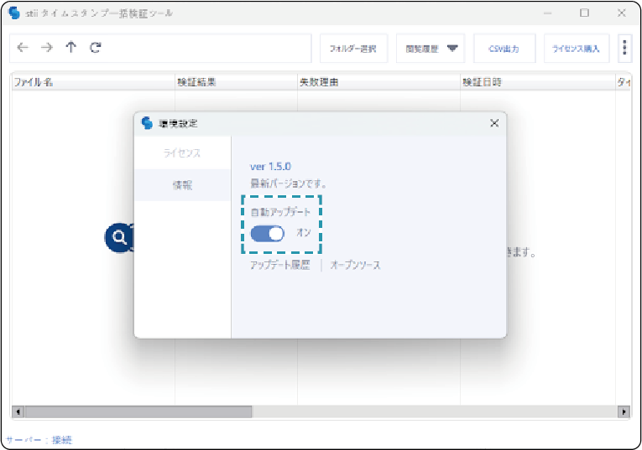Select the 情報 tab in settings
Image resolution: width=642 pixels, height=450 pixels.
[x=182, y=185]
